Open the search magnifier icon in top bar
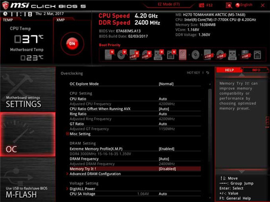270x202 pixels. click(x=229, y=5)
